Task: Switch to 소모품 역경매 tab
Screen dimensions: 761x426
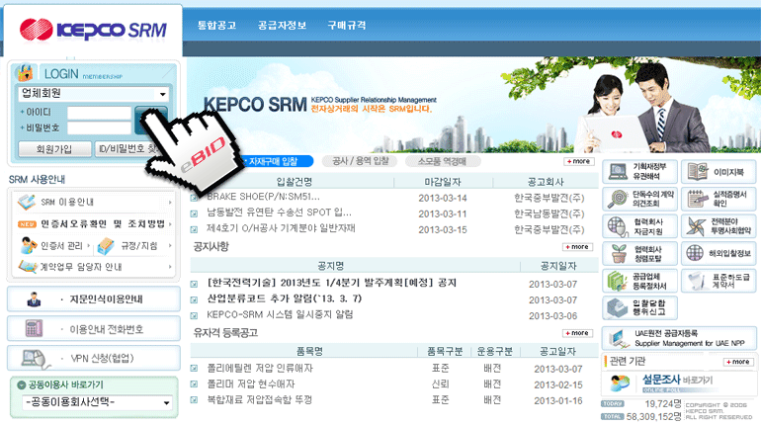Action: click(x=442, y=161)
